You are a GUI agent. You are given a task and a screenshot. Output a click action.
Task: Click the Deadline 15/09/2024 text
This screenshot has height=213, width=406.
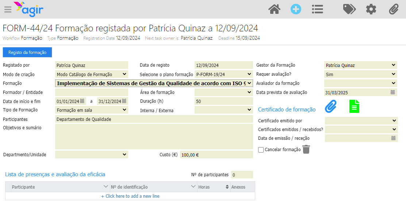(239, 38)
